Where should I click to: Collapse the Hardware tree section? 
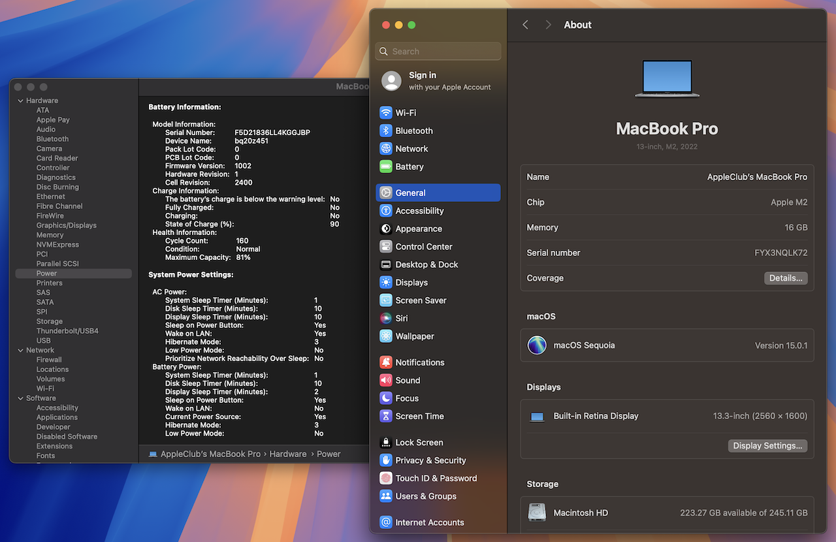click(20, 101)
